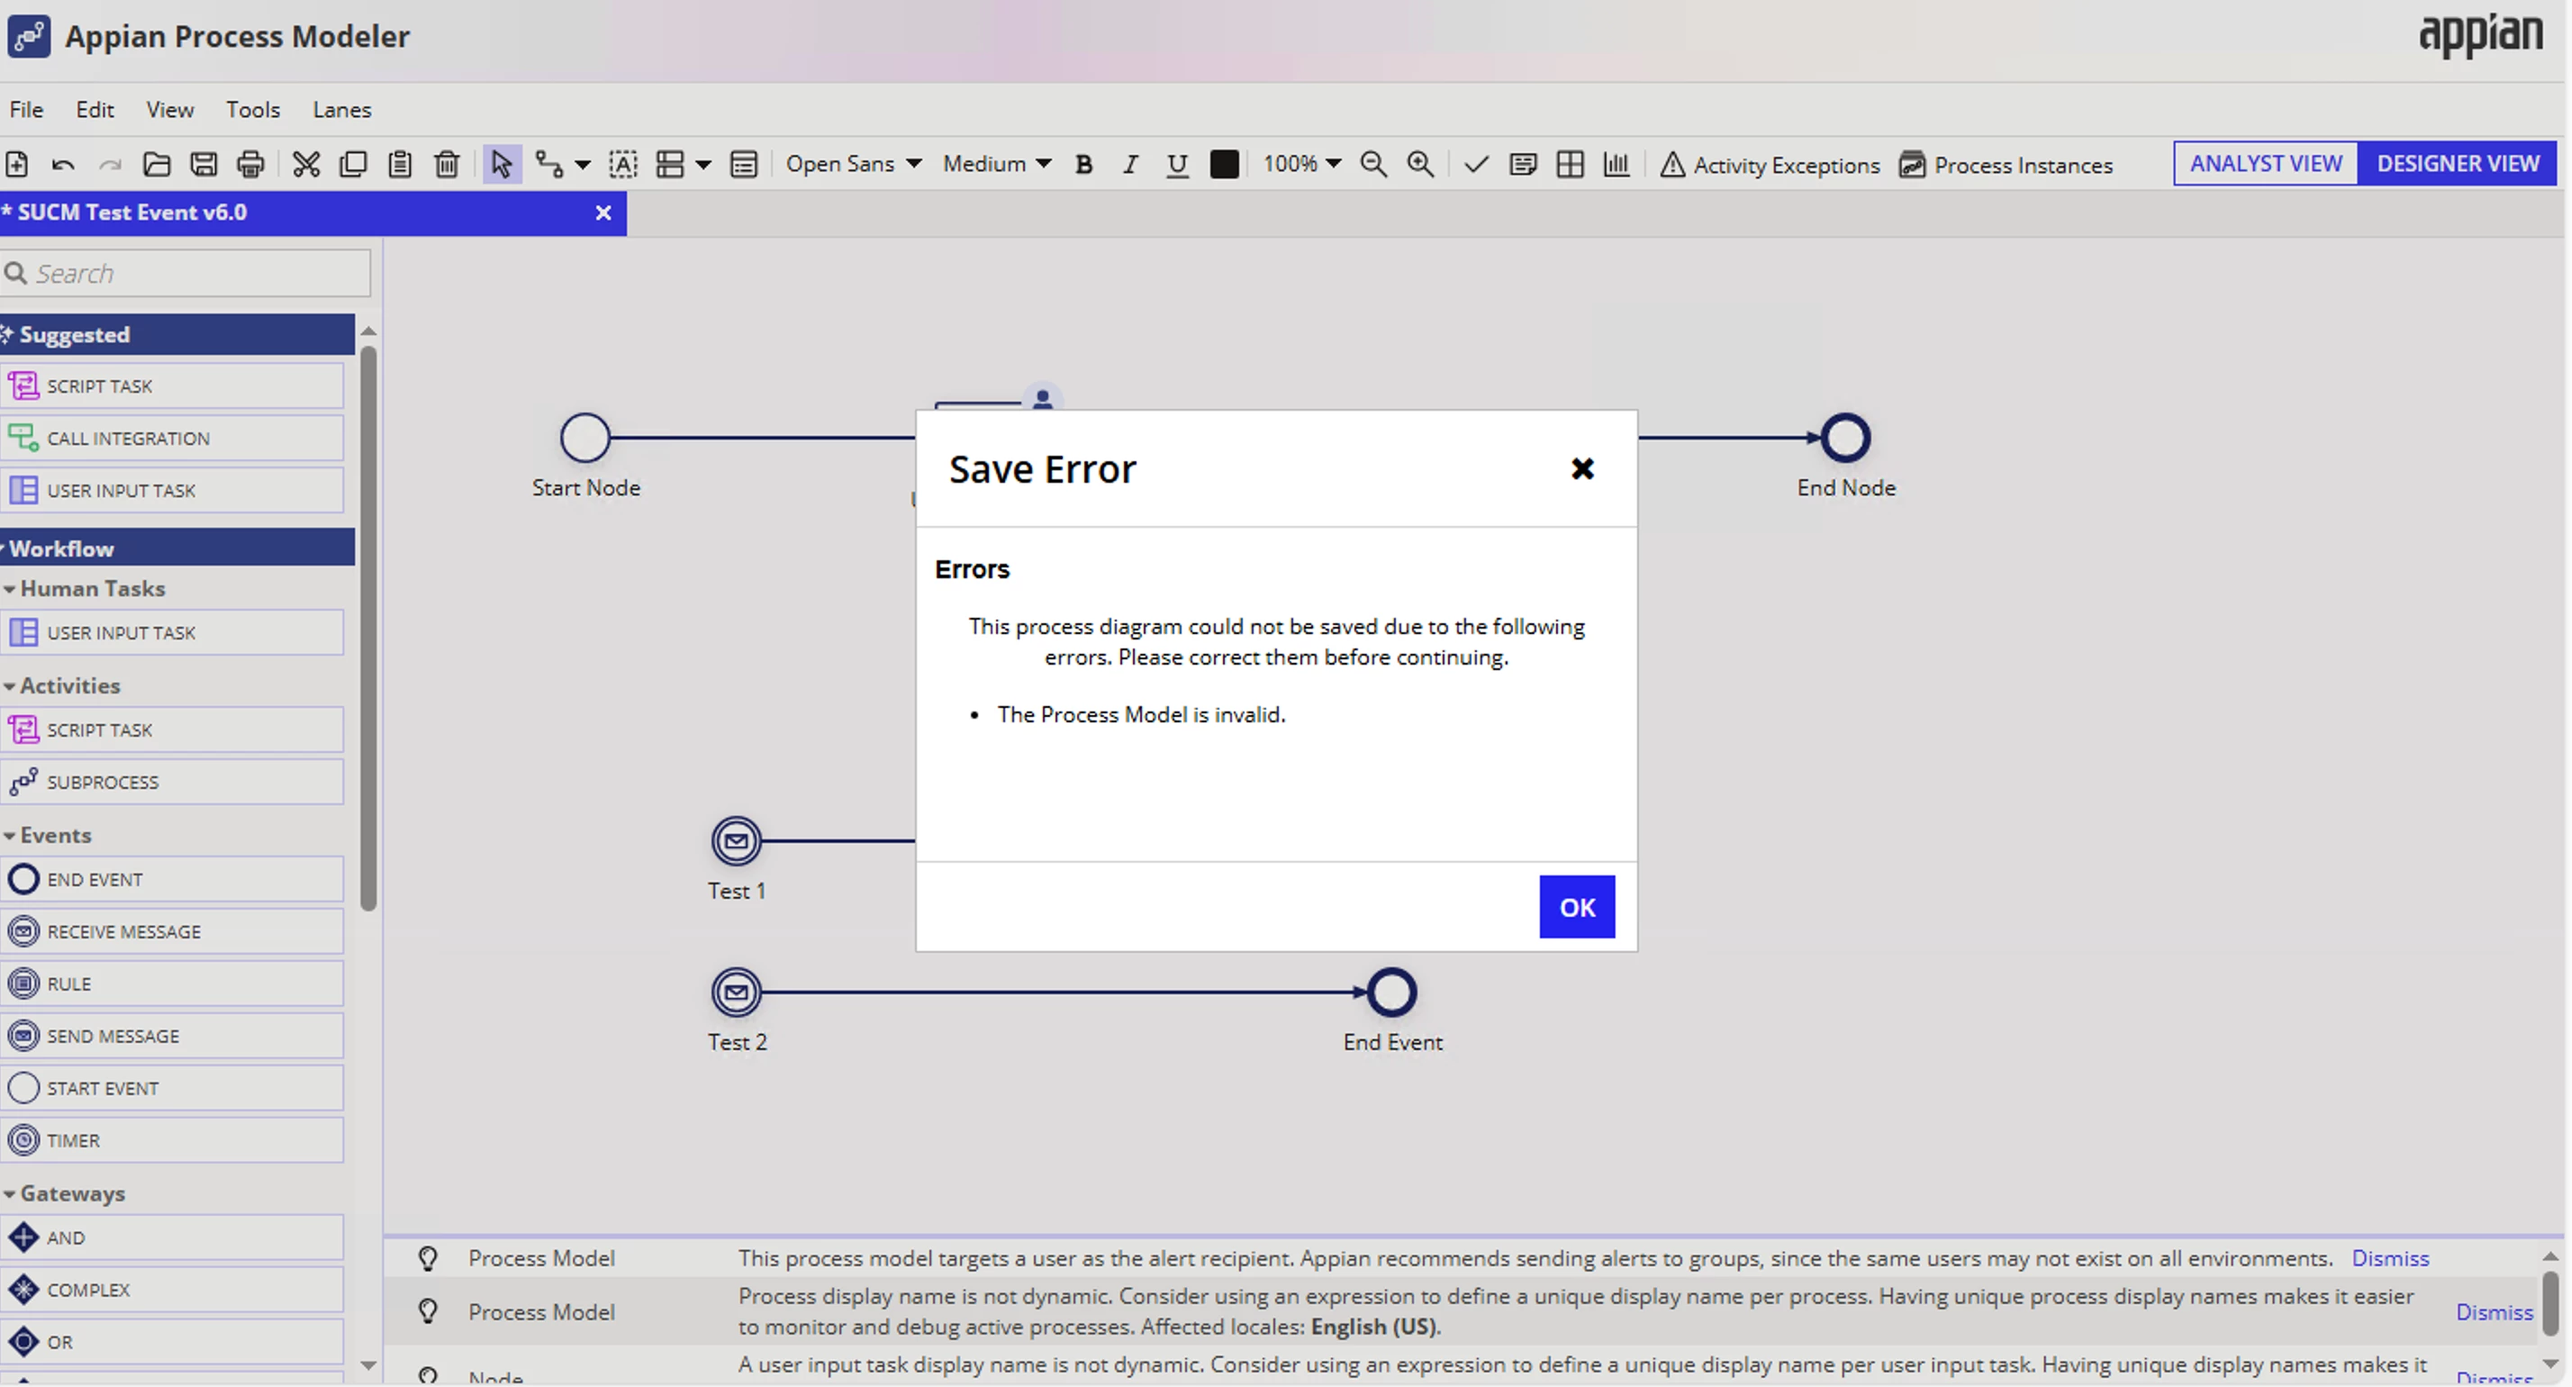Open the Edit menu

click(x=95, y=109)
